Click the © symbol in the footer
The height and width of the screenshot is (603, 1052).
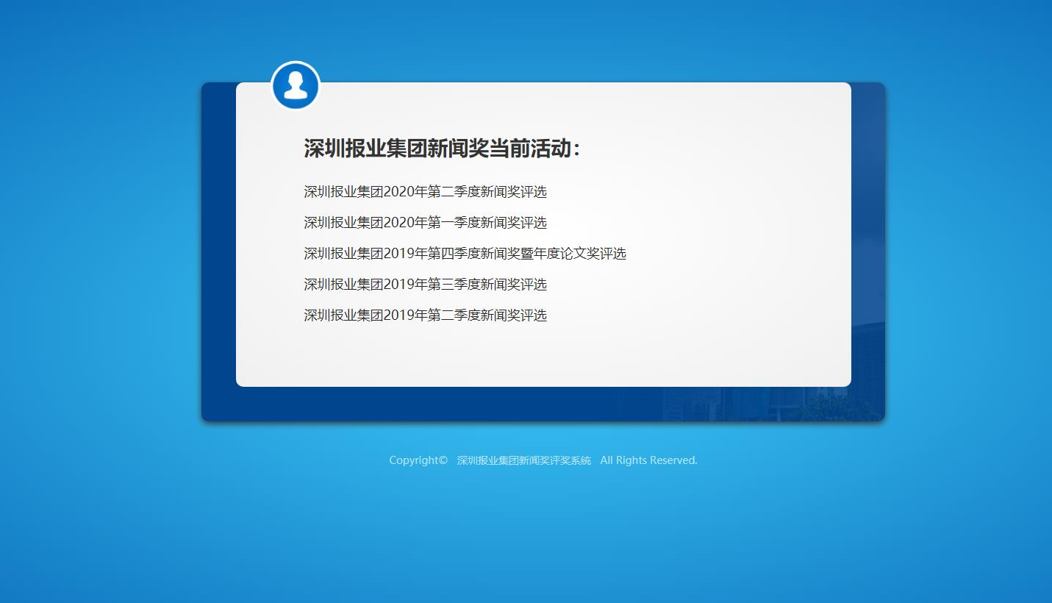point(443,460)
